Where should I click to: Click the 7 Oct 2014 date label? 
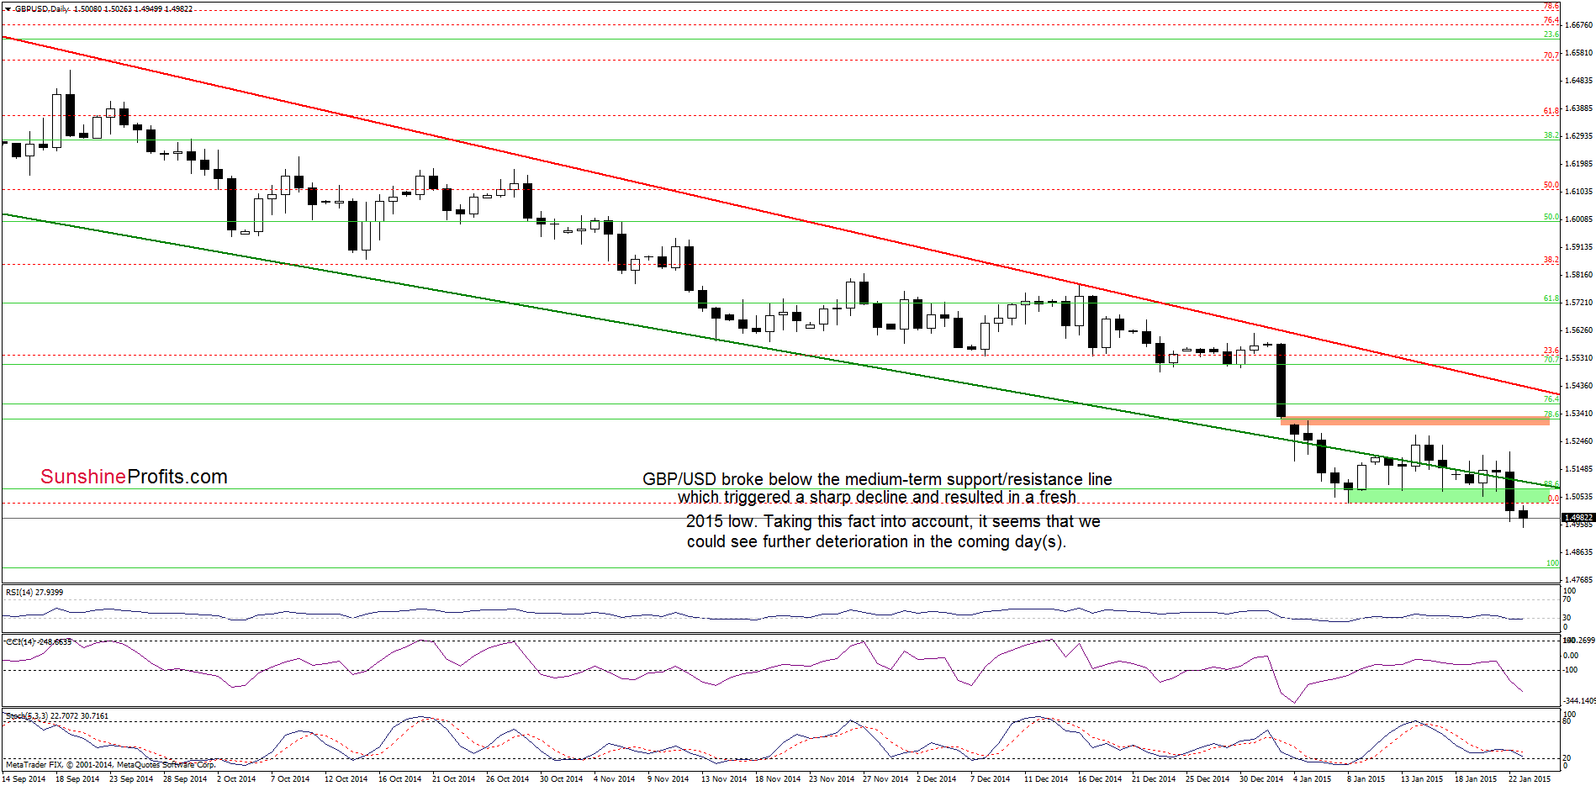pyautogui.click(x=290, y=779)
